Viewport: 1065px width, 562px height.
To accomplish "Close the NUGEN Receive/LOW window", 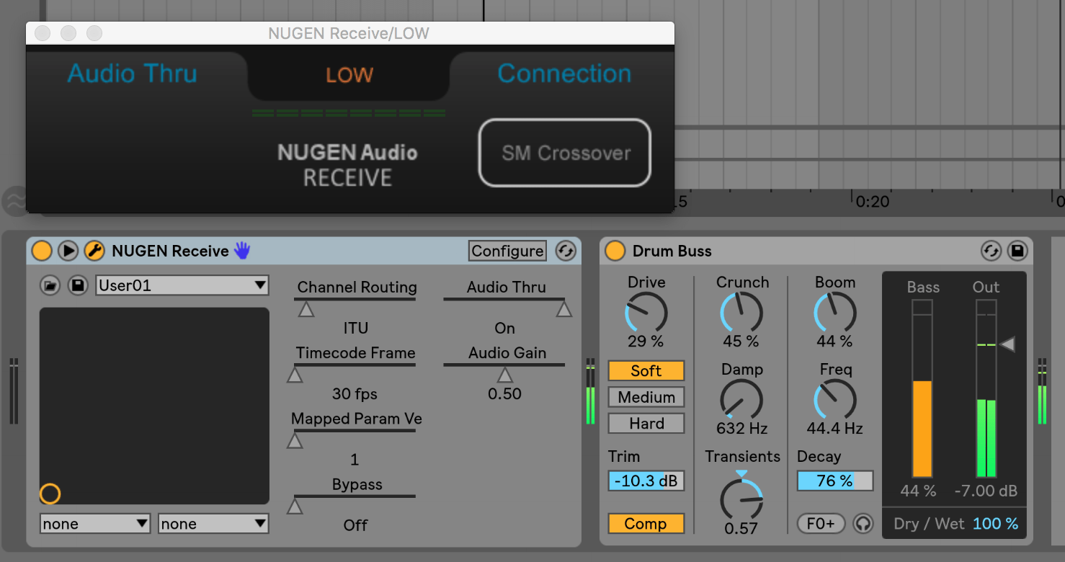I will point(43,33).
